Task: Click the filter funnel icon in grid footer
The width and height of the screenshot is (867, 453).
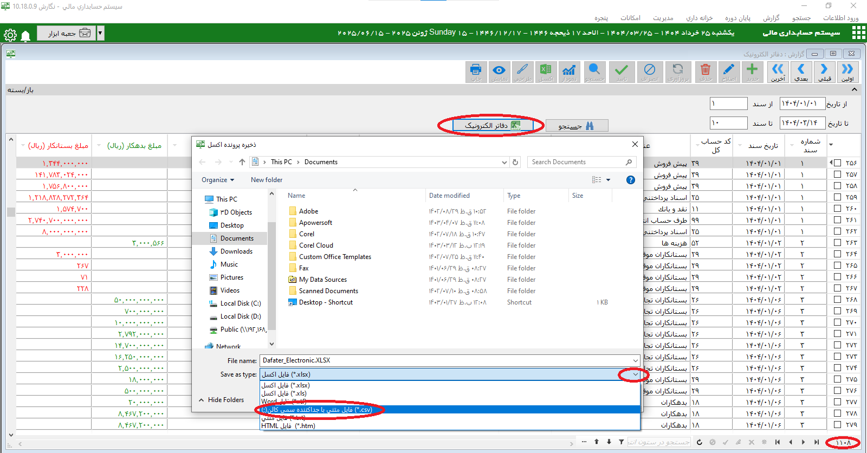Action: (x=621, y=442)
